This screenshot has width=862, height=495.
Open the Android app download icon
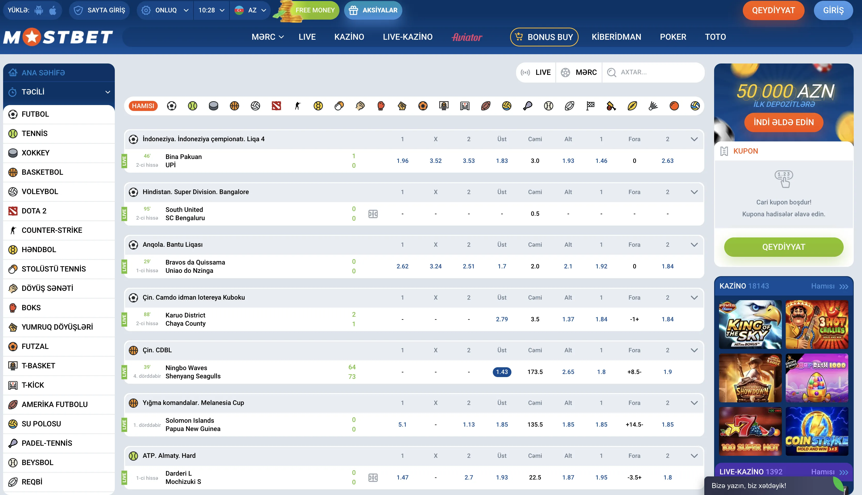tap(39, 10)
